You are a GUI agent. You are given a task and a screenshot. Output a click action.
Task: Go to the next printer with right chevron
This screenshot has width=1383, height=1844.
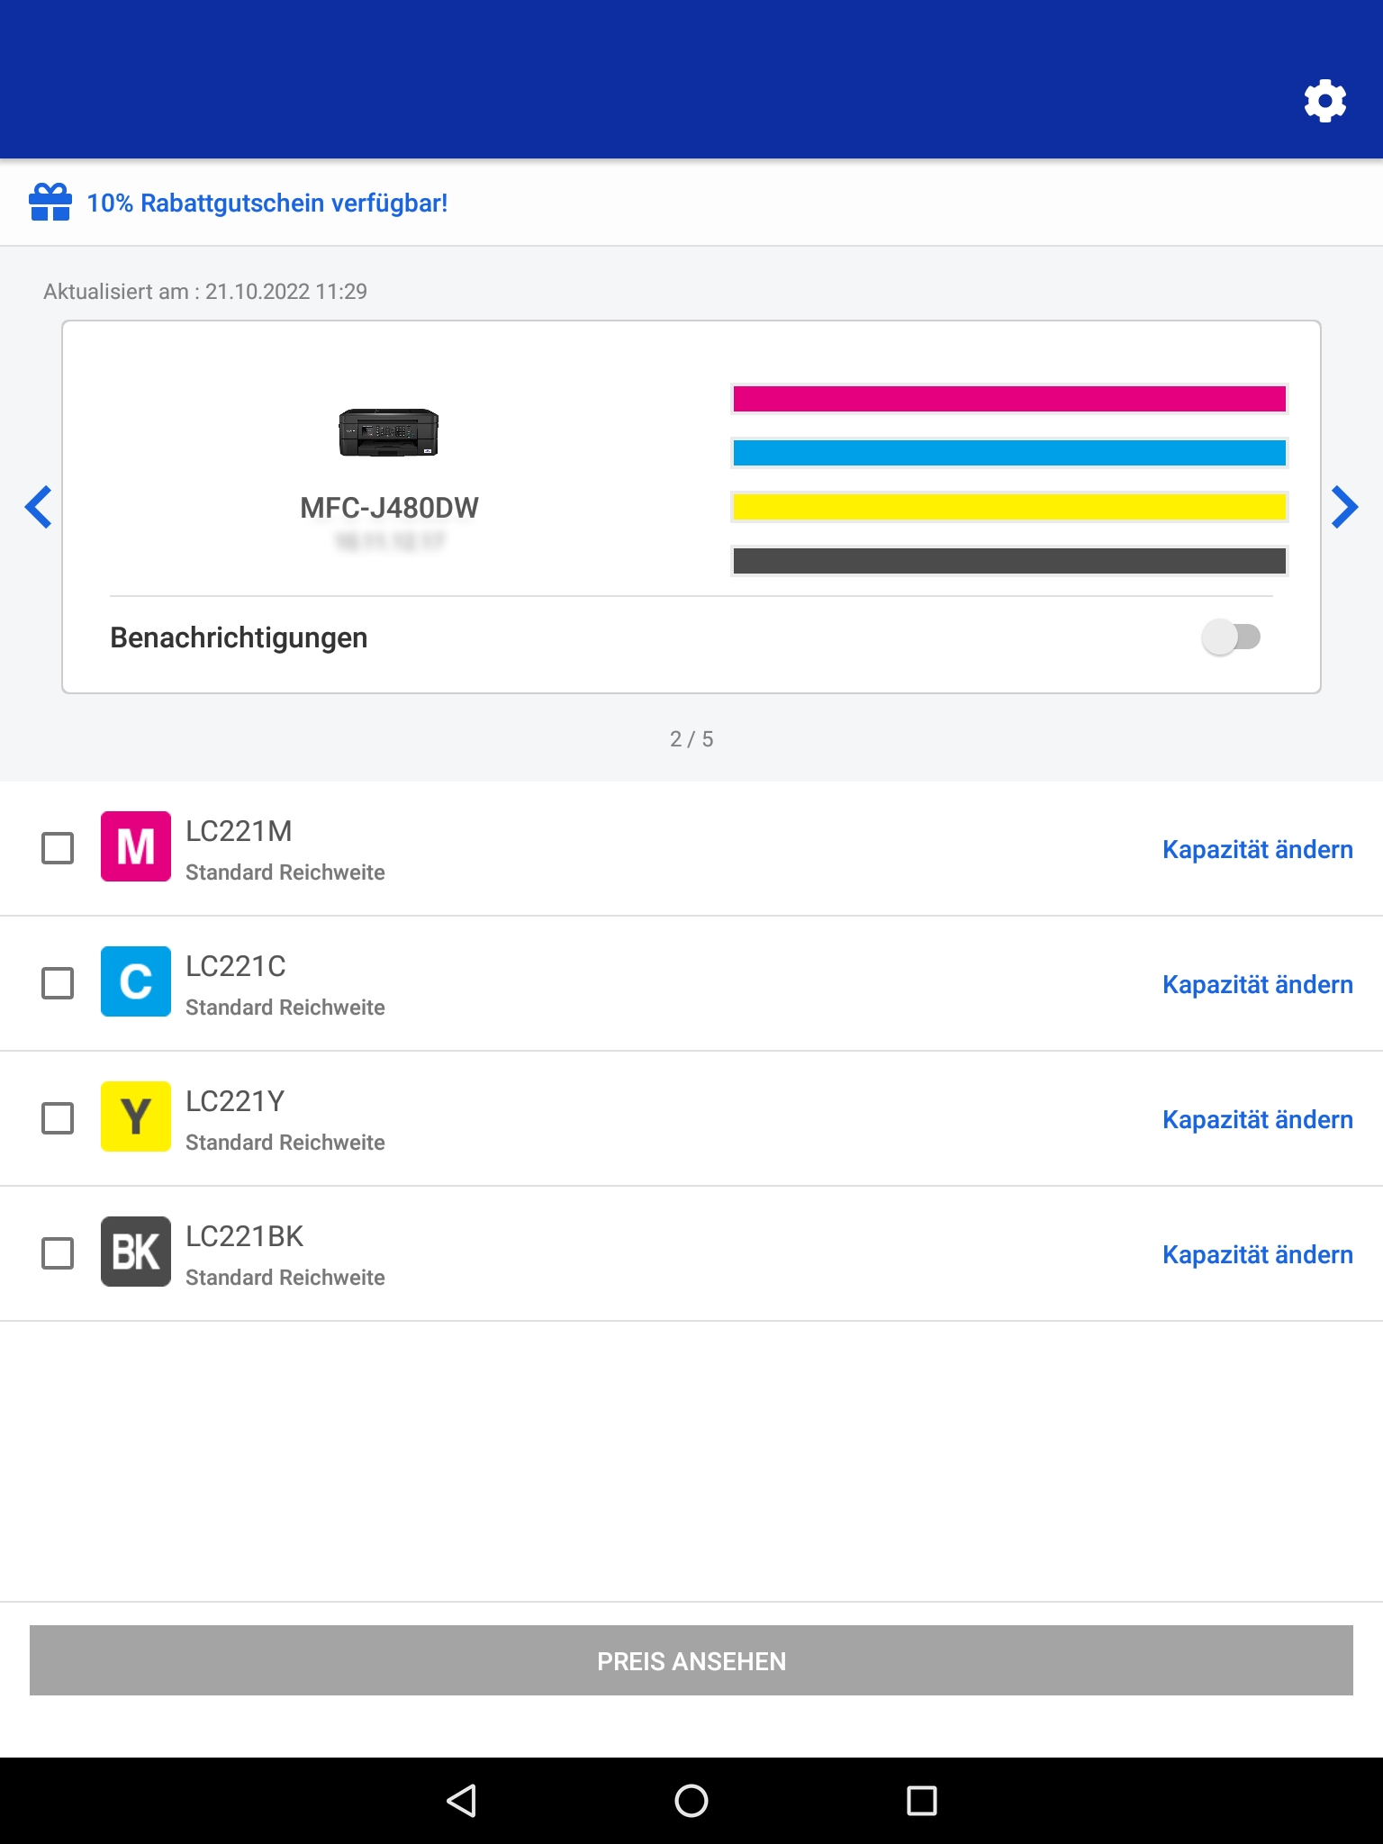1344,507
